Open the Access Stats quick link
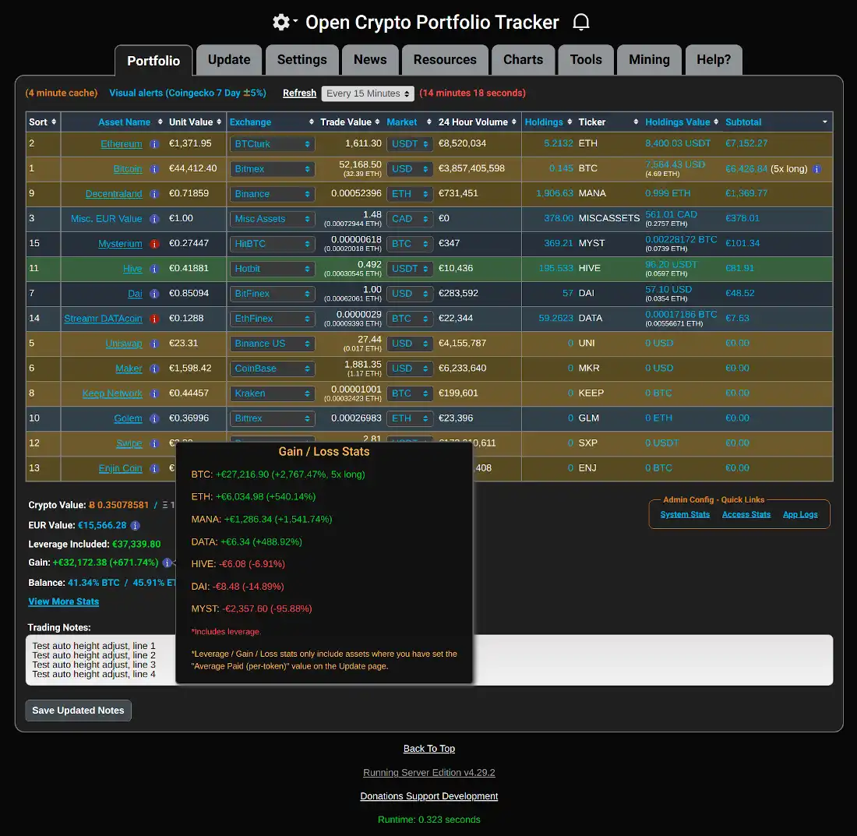857x836 pixels. pyautogui.click(x=746, y=515)
